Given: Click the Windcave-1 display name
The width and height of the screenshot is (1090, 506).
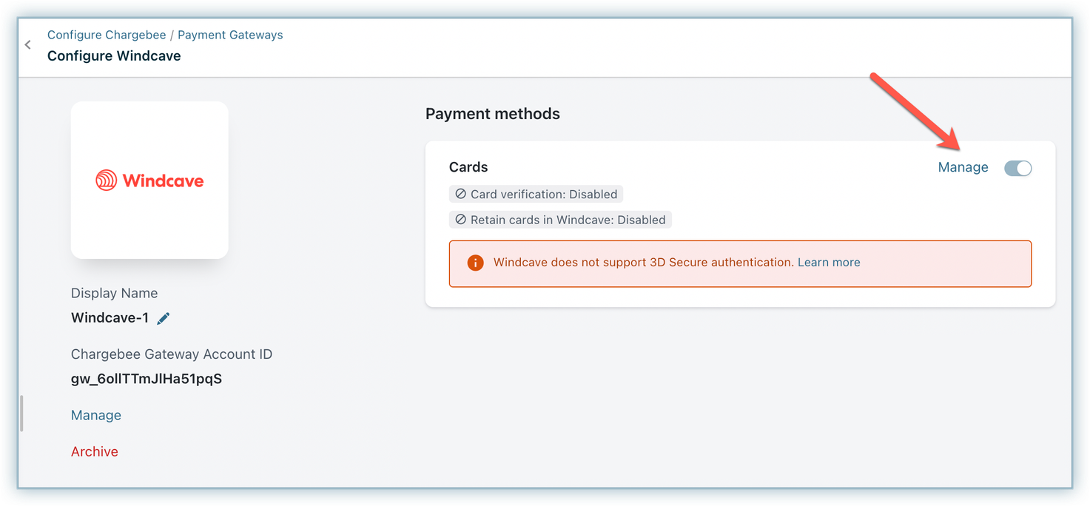Looking at the screenshot, I should 110,318.
